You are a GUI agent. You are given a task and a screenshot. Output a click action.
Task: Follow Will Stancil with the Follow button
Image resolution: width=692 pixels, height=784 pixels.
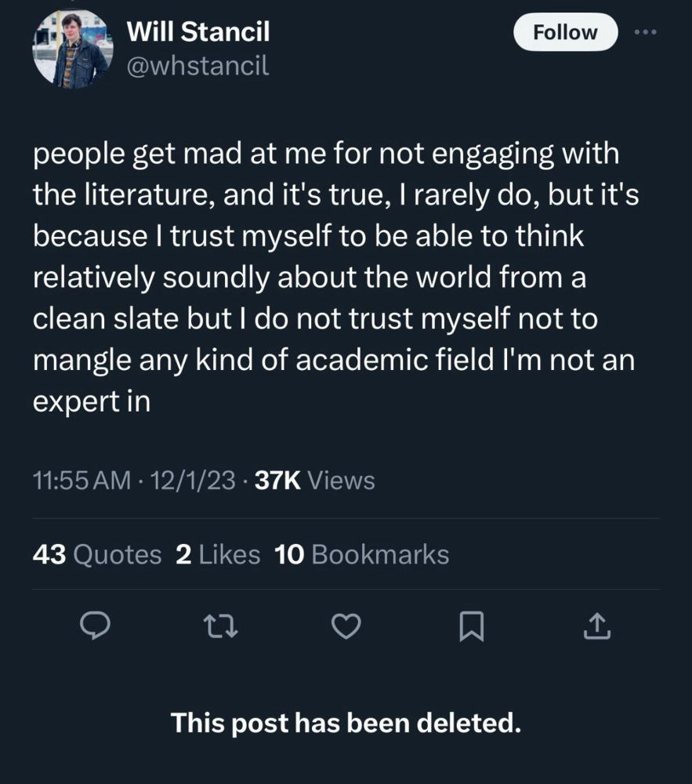click(564, 32)
